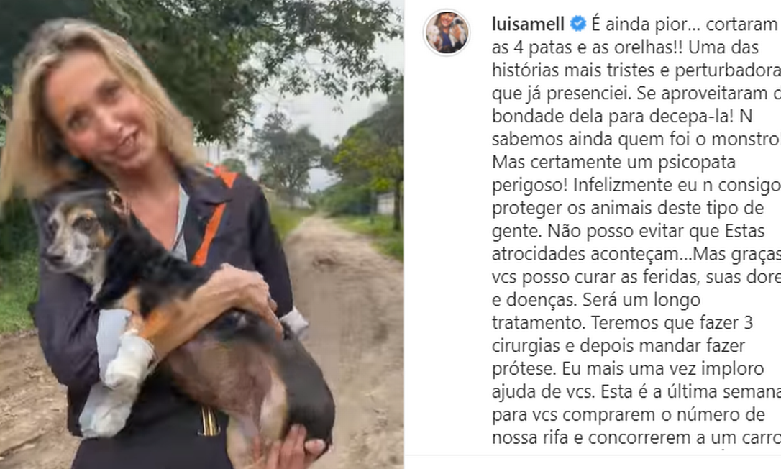Viewport: 781px width, 469px height.
Task: Click the luisamell username link
Action: 528,24
